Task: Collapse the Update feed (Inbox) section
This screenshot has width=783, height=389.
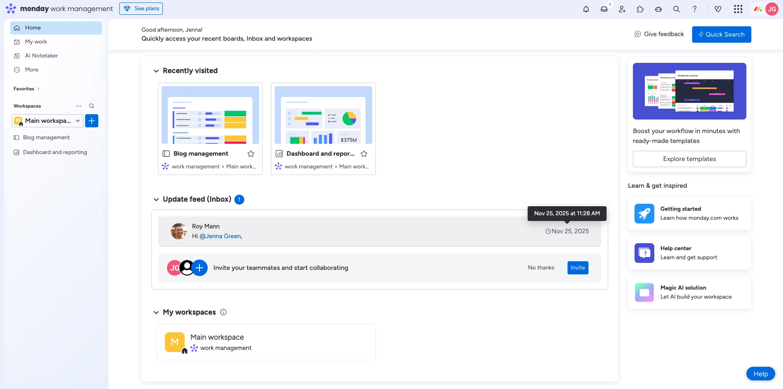Action: pyautogui.click(x=156, y=200)
